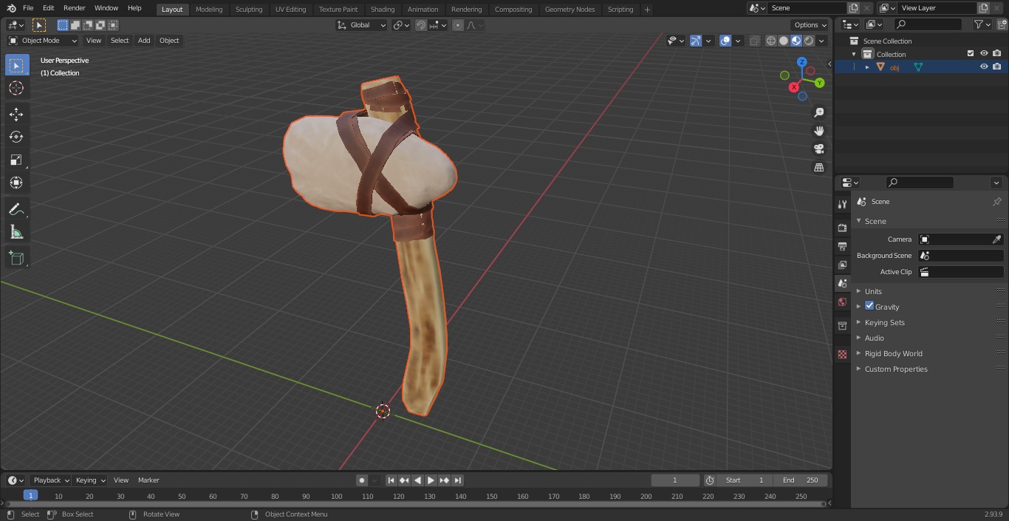Open the viewport Add menu
Image resolution: width=1009 pixels, height=521 pixels.
144,41
